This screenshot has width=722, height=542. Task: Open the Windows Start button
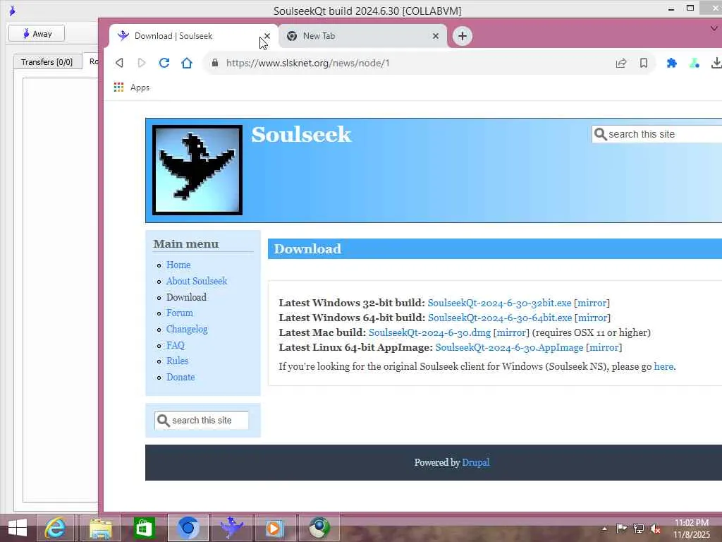[18, 528]
